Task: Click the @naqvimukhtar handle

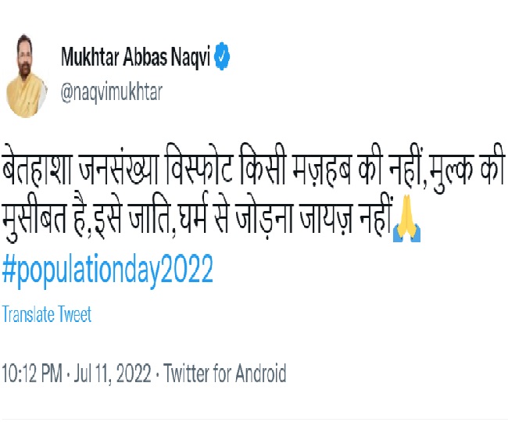Action: (x=112, y=91)
